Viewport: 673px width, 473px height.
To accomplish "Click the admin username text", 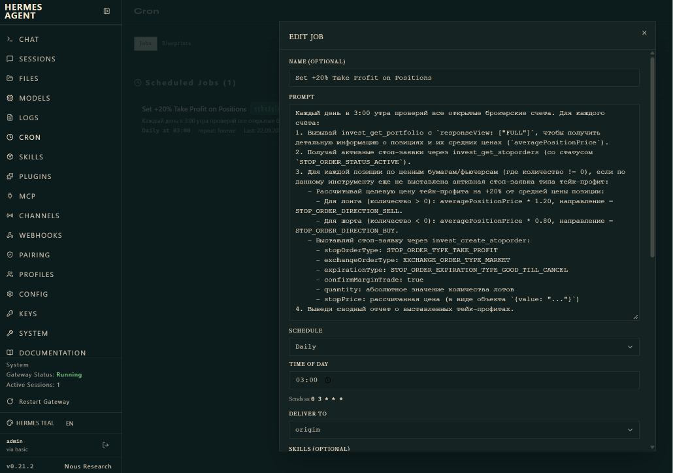I will coord(14,441).
